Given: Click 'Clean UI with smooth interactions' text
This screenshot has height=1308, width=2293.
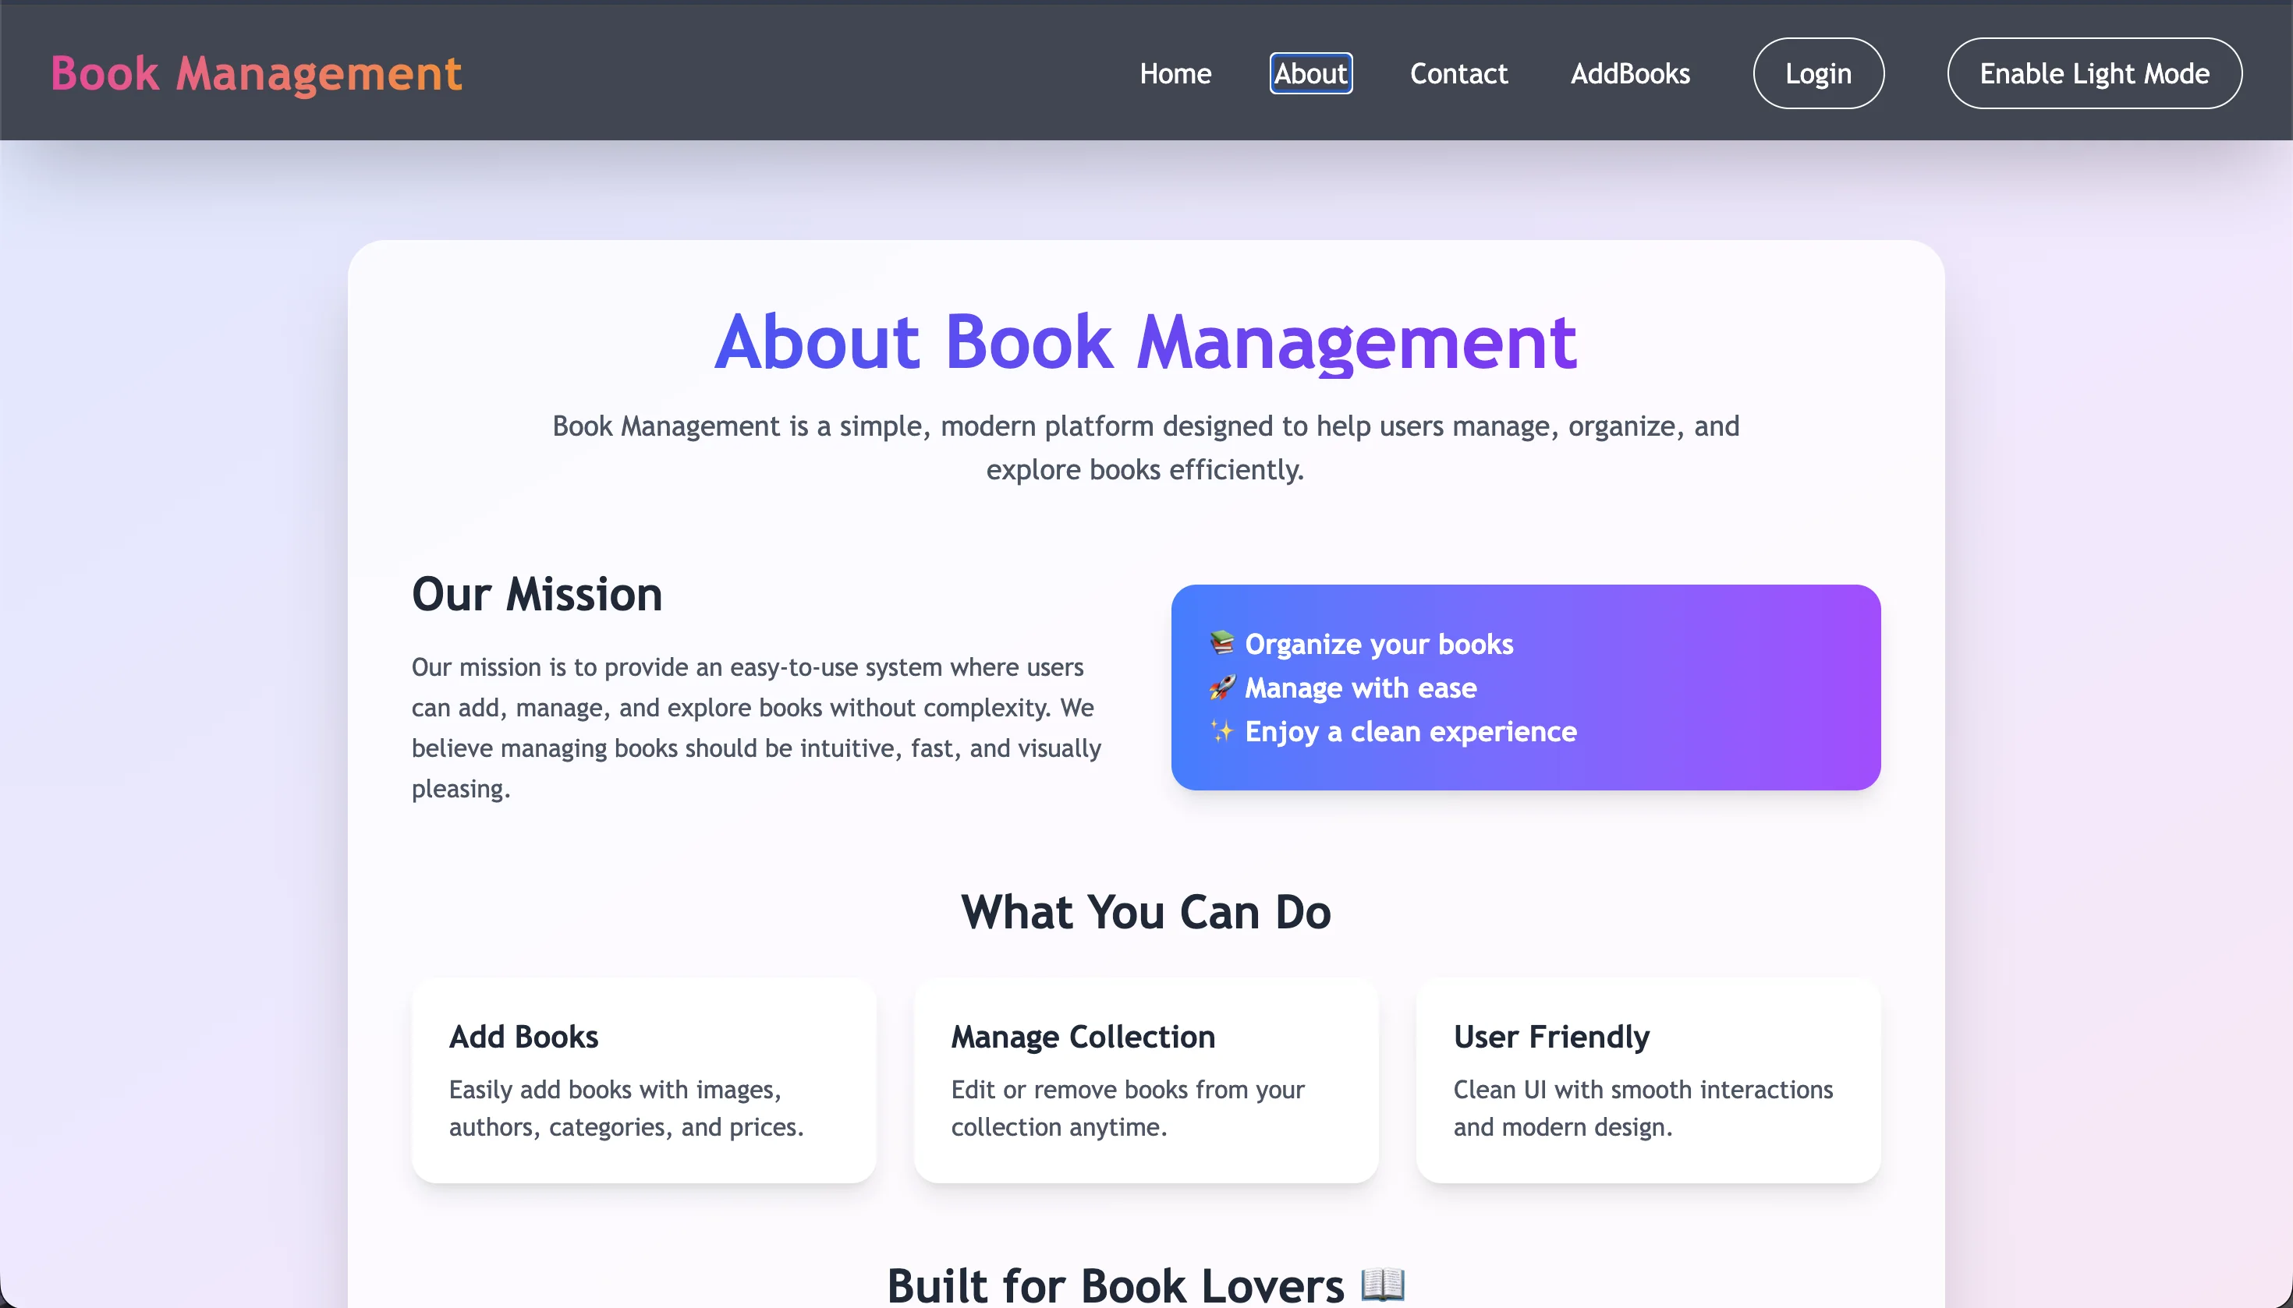Looking at the screenshot, I should (x=1643, y=1108).
